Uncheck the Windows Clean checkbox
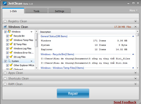The height and width of the screenshot is (104, 141). click(x=5, y=27)
